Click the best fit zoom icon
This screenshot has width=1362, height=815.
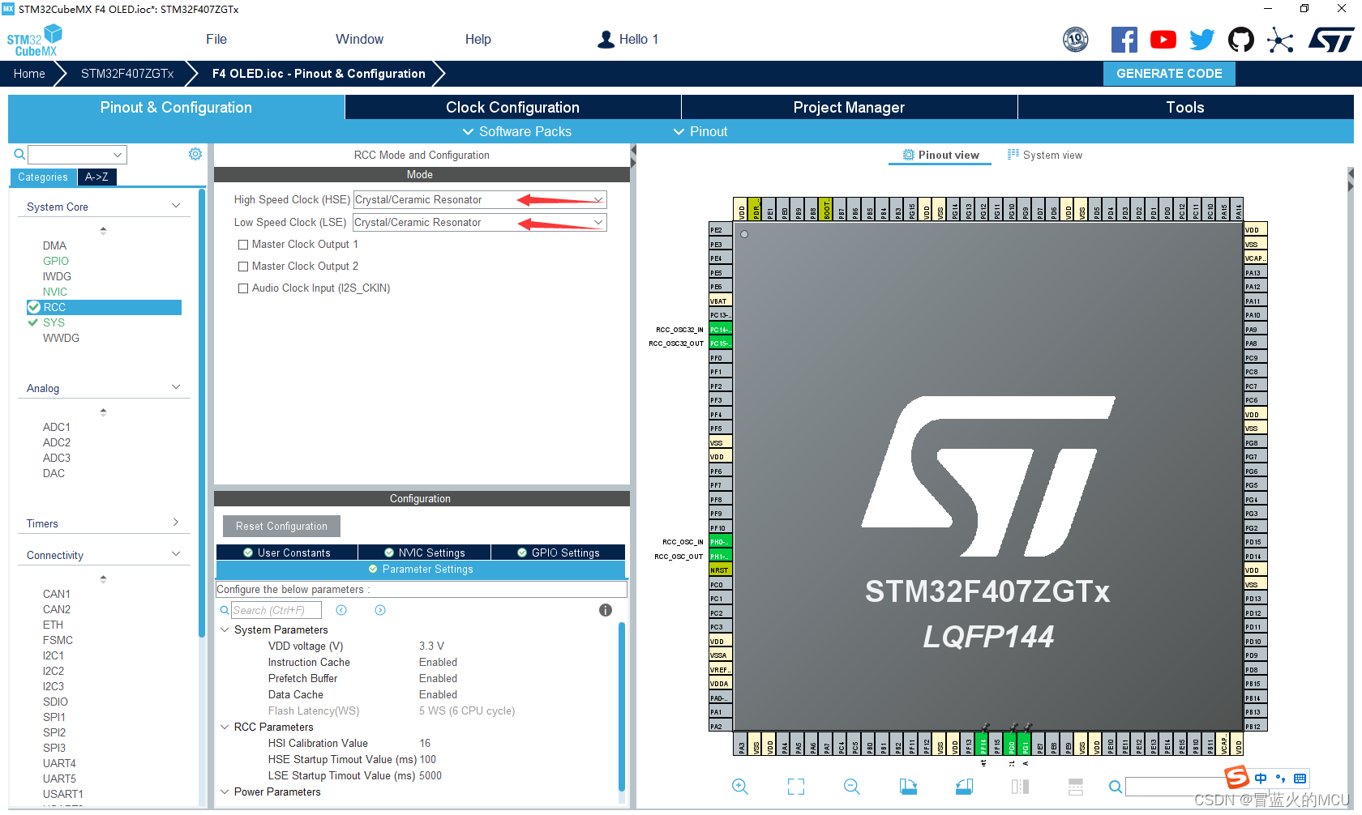click(795, 787)
